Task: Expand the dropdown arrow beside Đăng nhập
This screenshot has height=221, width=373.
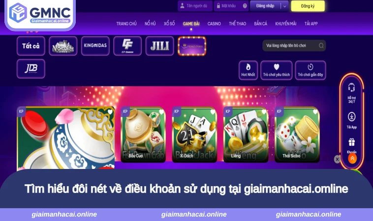Action: (x=285, y=6)
